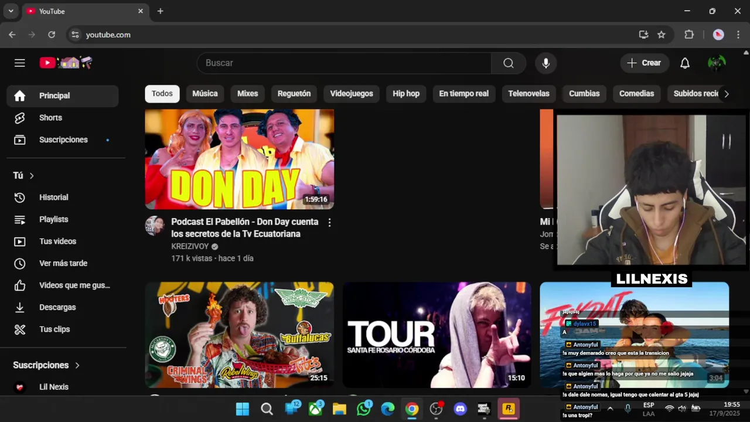Click the YouTube logo

(x=66, y=63)
